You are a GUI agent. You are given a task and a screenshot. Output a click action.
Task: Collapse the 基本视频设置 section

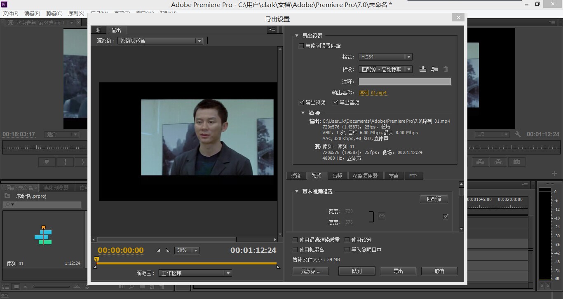pos(297,192)
